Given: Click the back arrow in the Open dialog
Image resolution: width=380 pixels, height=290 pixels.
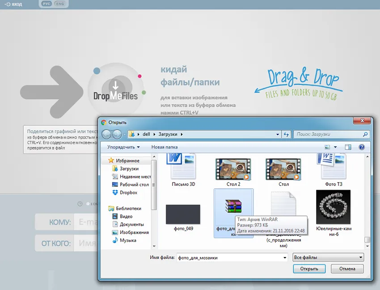Looking at the screenshot, I should pos(106,134).
